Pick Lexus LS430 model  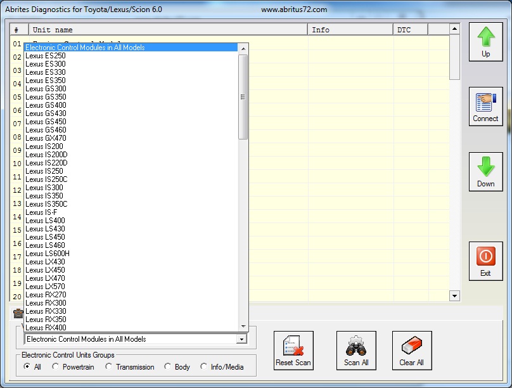(x=131, y=229)
